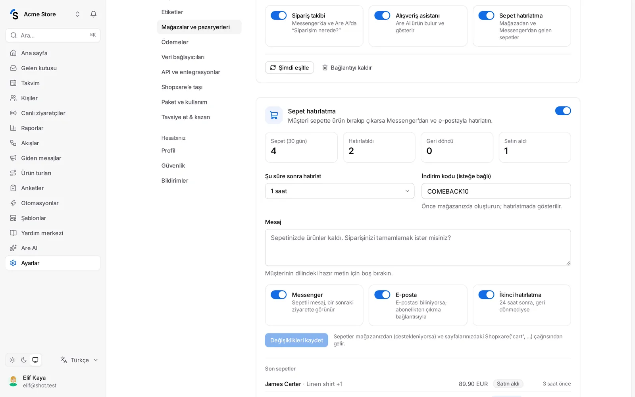Switch to light theme sun icon
The width and height of the screenshot is (635, 397).
coord(12,360)
